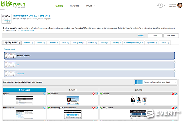
Task: Click the Agenda widget preview thumbnail
Action: 24,100
